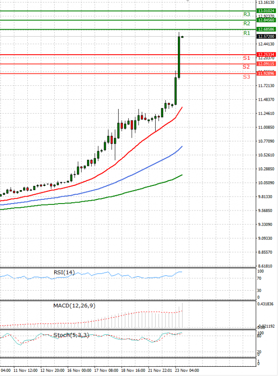Click the tall green candlestick crossing S1 line
Image resolution: width=278 pixels, height=376 pixels.
pos(179,57)
